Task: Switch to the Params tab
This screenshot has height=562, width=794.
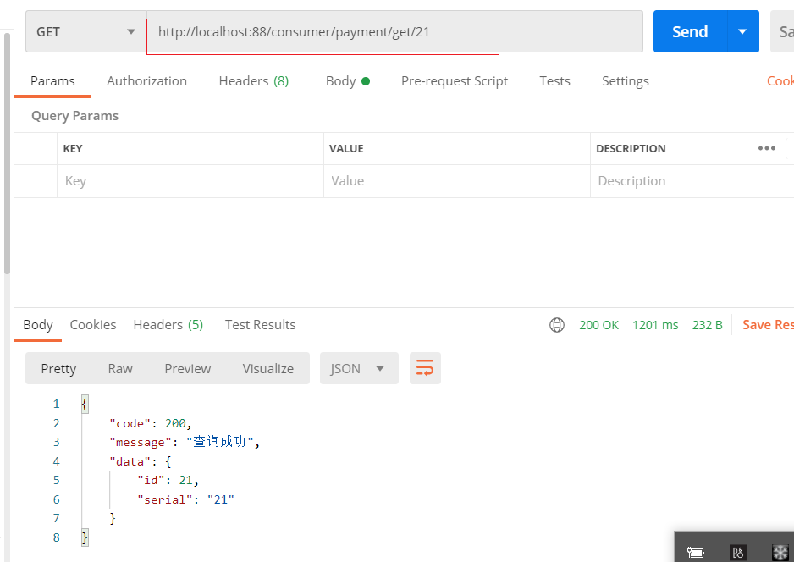Action: tap(52, 81)
